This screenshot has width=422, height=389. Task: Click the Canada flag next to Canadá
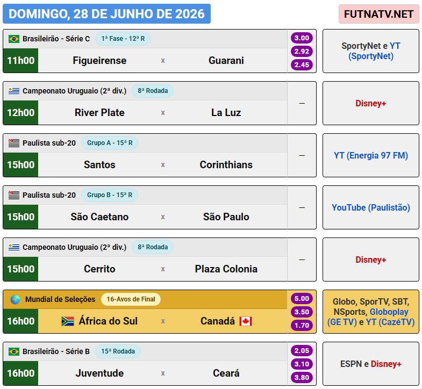click(x=246, y=321)
